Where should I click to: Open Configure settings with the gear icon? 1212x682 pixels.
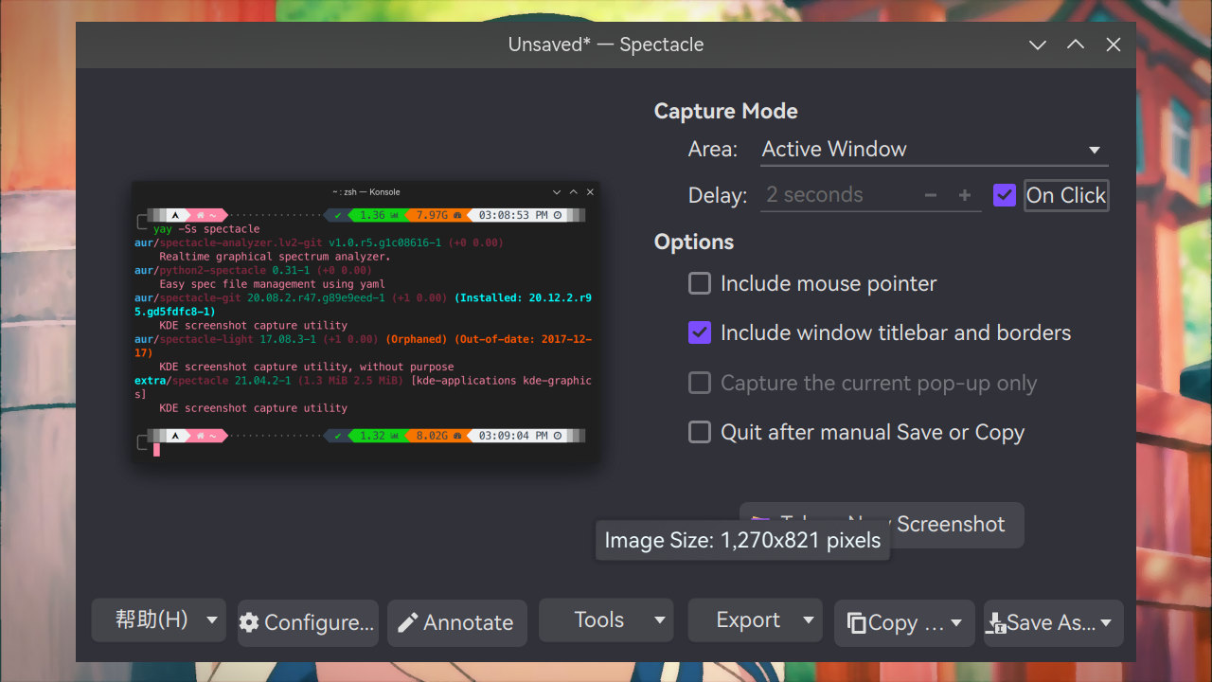coord(249,622)
